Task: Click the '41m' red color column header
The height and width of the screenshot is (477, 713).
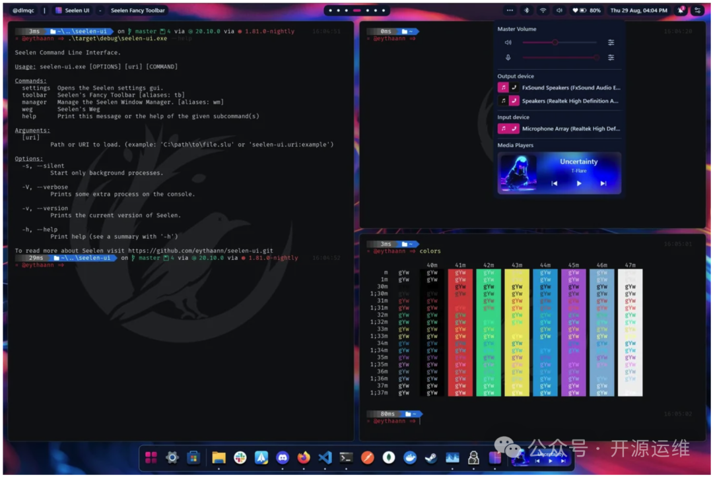Action: (x=460, y=265)
